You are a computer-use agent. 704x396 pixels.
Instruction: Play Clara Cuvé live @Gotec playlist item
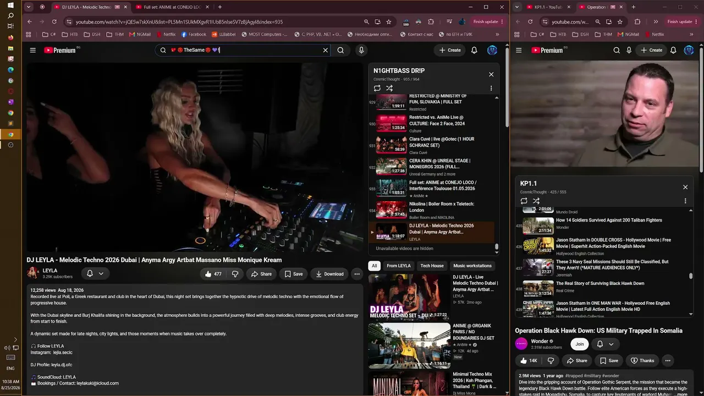coord(432,144)
